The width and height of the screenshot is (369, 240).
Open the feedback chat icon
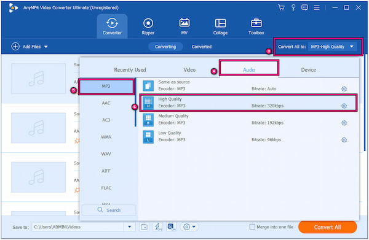click(x=304, y=7)
